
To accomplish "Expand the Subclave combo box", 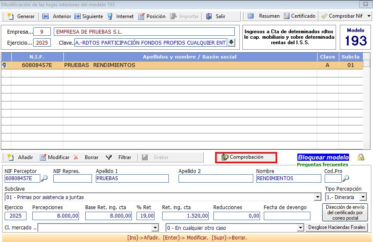I will click(317, 197).
